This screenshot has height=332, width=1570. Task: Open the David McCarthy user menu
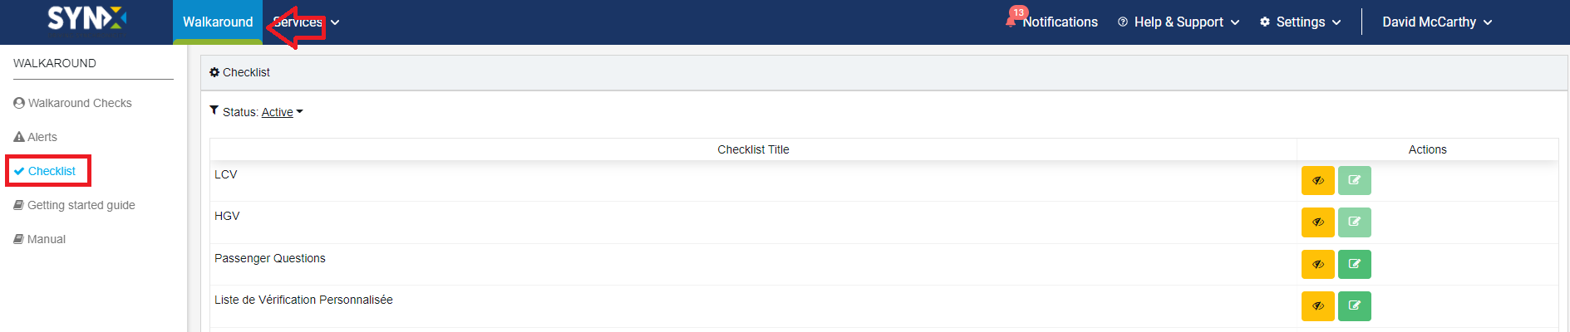1437,22
